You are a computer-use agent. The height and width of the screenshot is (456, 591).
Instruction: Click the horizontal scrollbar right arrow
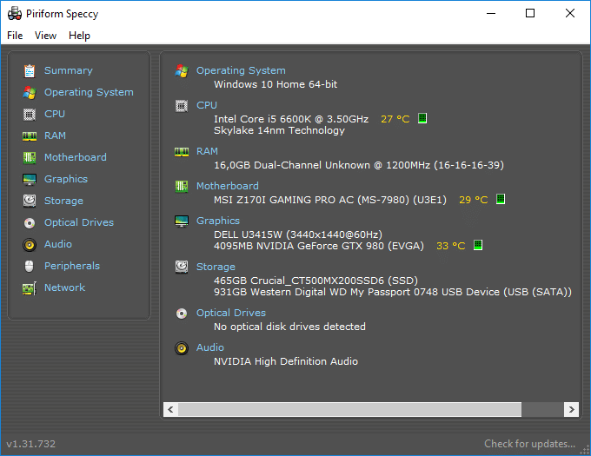pos(571,409)
